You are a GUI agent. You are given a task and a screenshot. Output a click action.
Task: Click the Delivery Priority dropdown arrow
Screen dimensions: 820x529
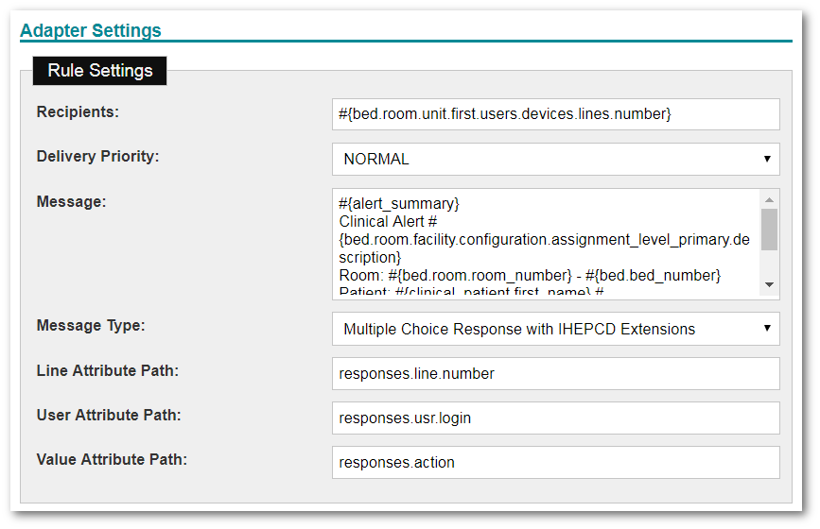767,159
